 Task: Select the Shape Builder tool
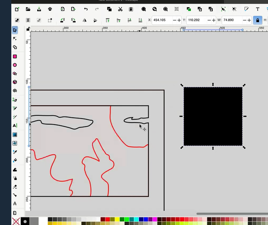[x=15, y=47]
